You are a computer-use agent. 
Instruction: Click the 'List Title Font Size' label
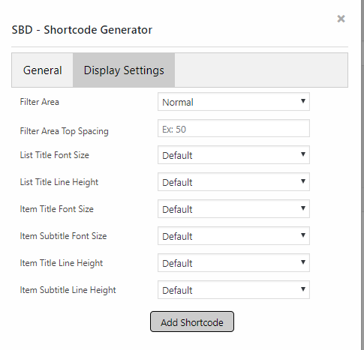click(x=55, y=155)
